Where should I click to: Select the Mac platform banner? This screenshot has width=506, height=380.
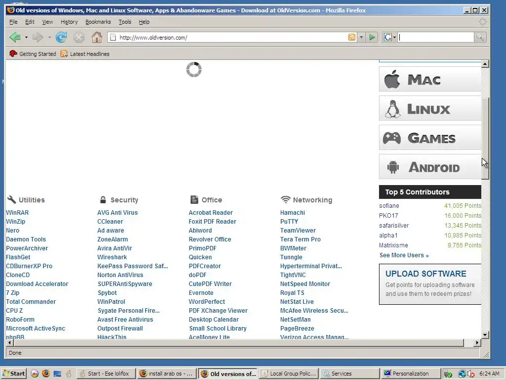pyautogui.click(x=430, y=79)
